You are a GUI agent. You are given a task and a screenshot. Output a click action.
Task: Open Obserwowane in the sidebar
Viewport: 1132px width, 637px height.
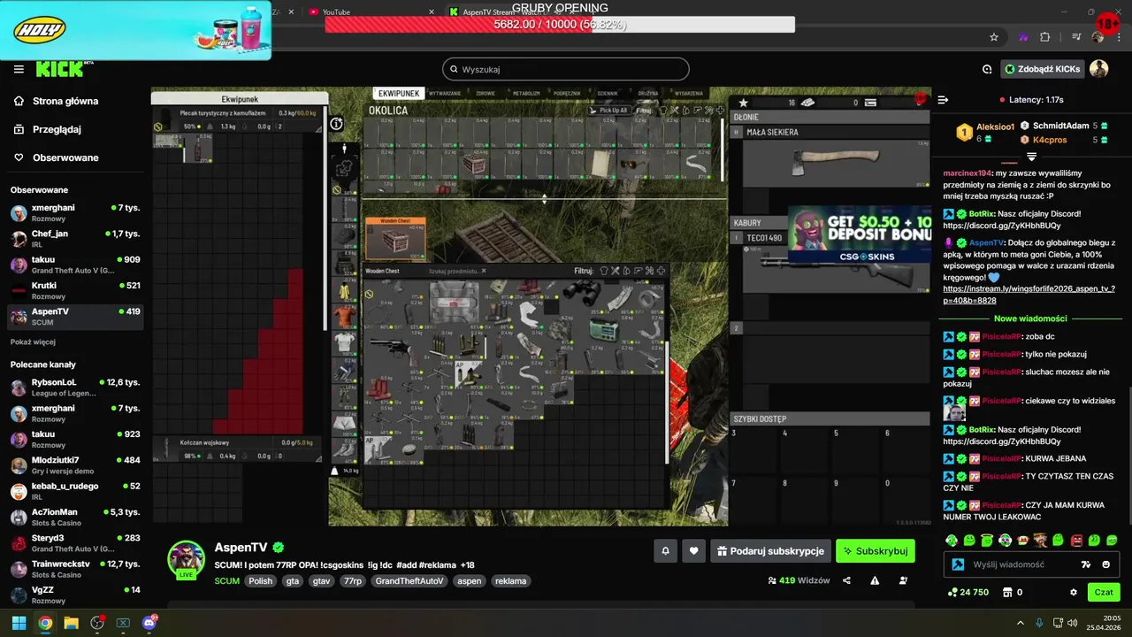click(x=65, y=157)
